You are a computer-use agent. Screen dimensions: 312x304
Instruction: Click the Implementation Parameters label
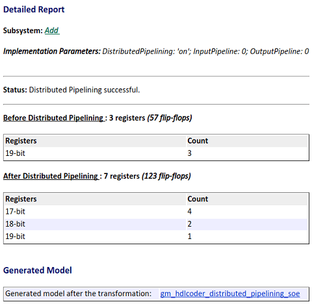click(52, 51)
